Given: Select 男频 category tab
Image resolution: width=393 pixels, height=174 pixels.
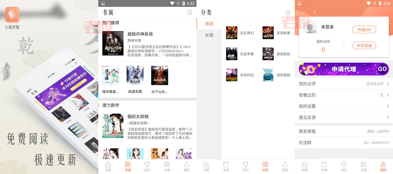Looking at the screenshot, I should pyautogui.click(x=209, y=24).
